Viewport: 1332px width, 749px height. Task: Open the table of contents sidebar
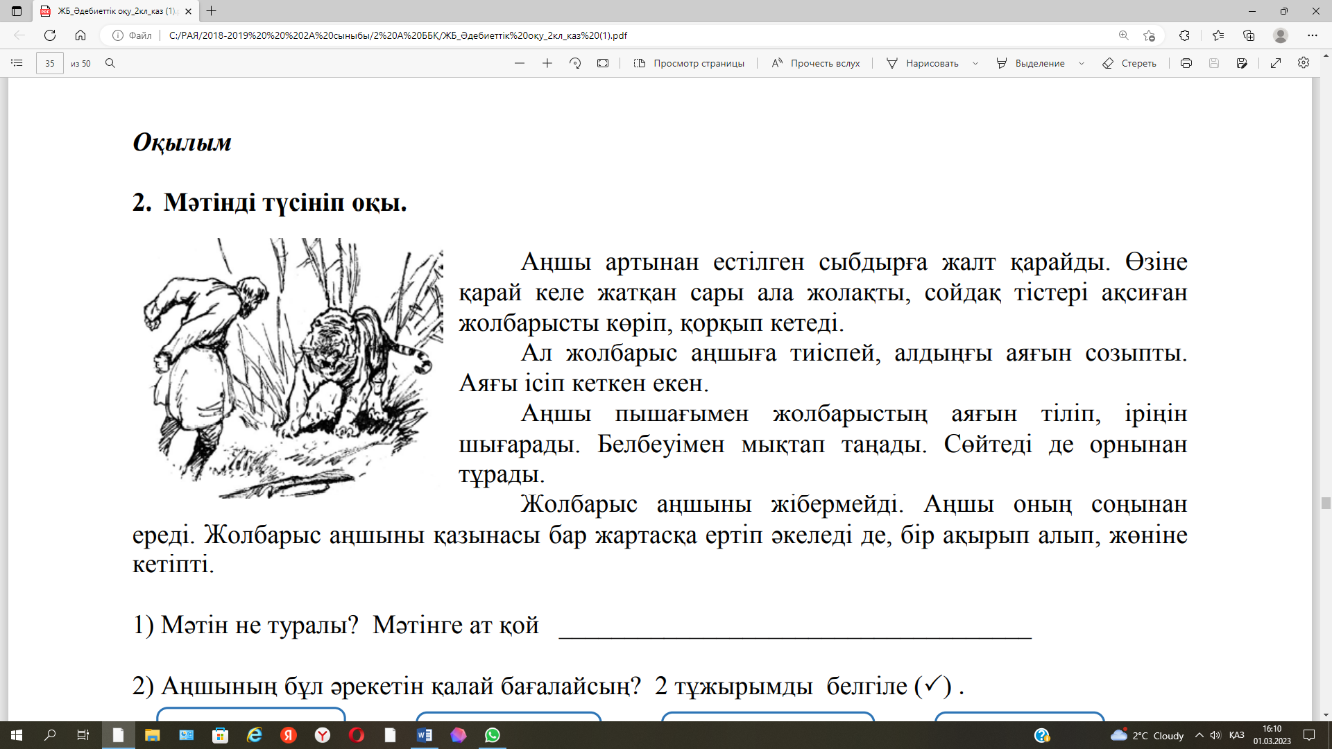17,63
